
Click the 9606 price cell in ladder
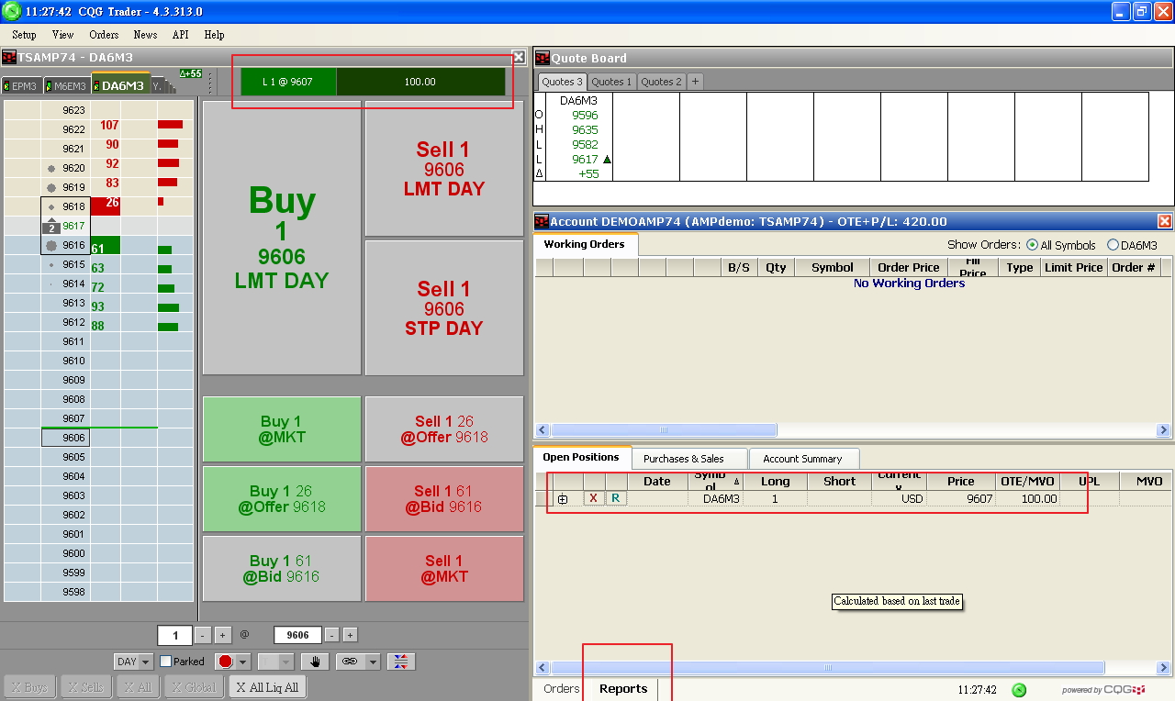[x=66, y=438]
